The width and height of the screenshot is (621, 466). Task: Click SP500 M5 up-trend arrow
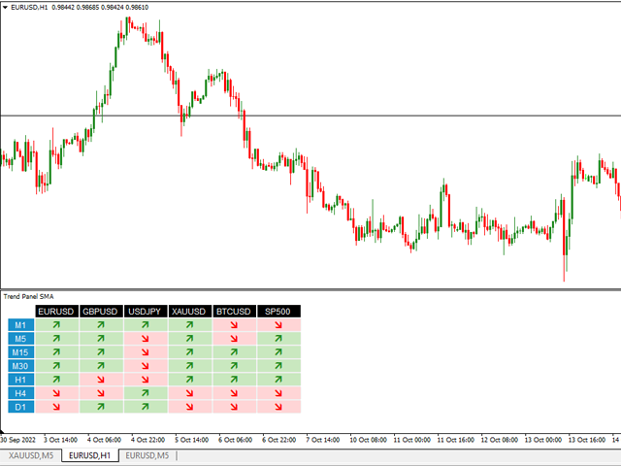click(x=278, y=339)
